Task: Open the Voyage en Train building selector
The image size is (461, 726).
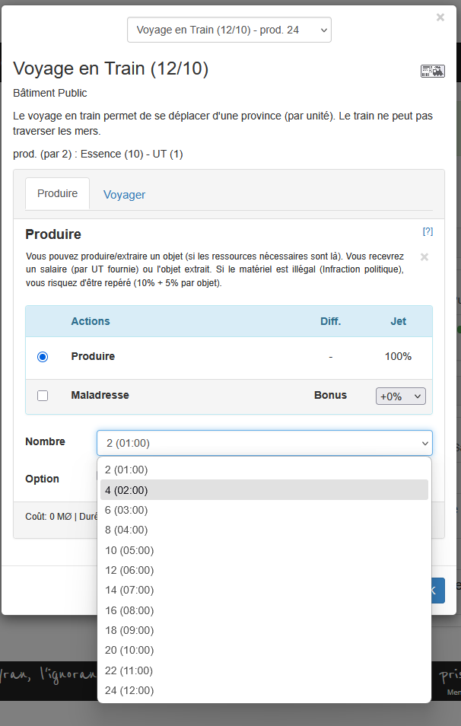Action: click(229, 30)
